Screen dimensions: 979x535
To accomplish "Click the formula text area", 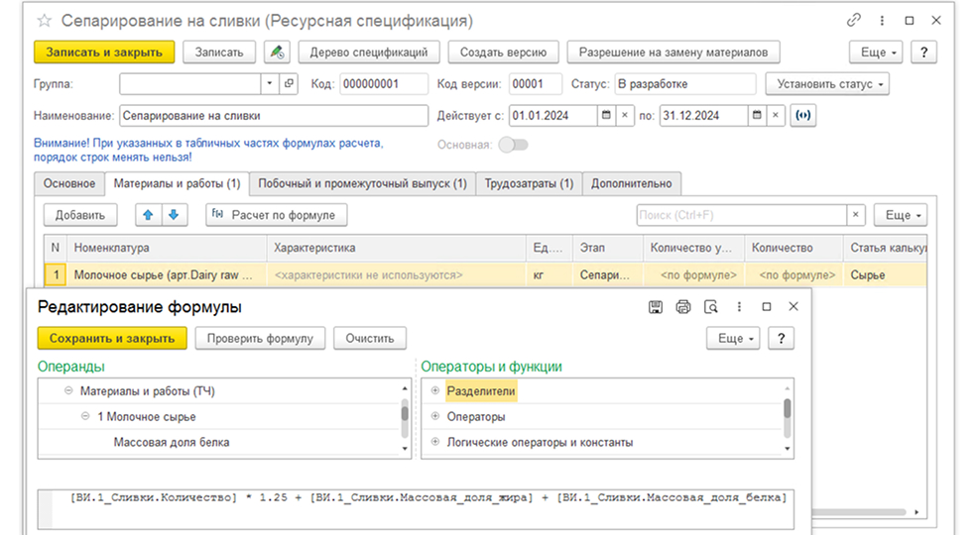I will pos(416,509).
